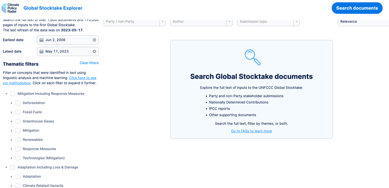Viewport: 389px width, 188px height.
Task: Tick the Mitigation Including Response Measures checkbox
Action: [x=13, y=94]
